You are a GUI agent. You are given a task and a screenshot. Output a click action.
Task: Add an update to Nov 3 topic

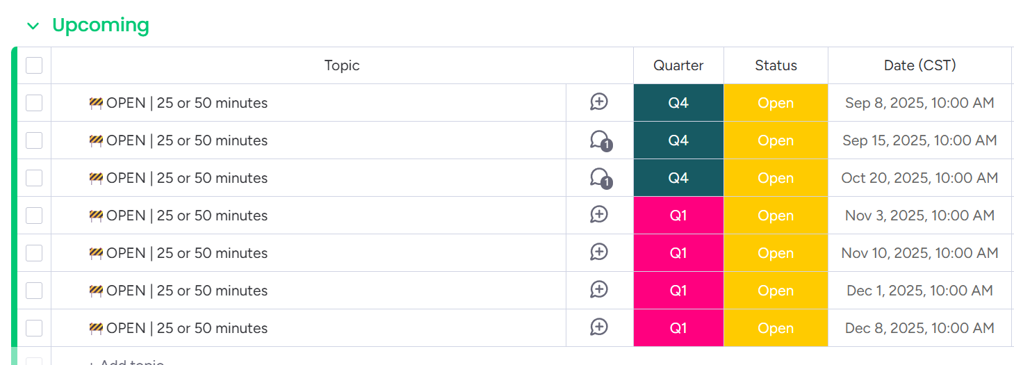click(x=599, y=216)
